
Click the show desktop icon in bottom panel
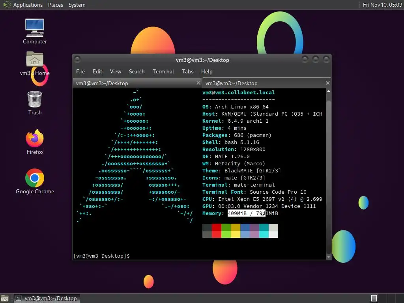point(5,298)
